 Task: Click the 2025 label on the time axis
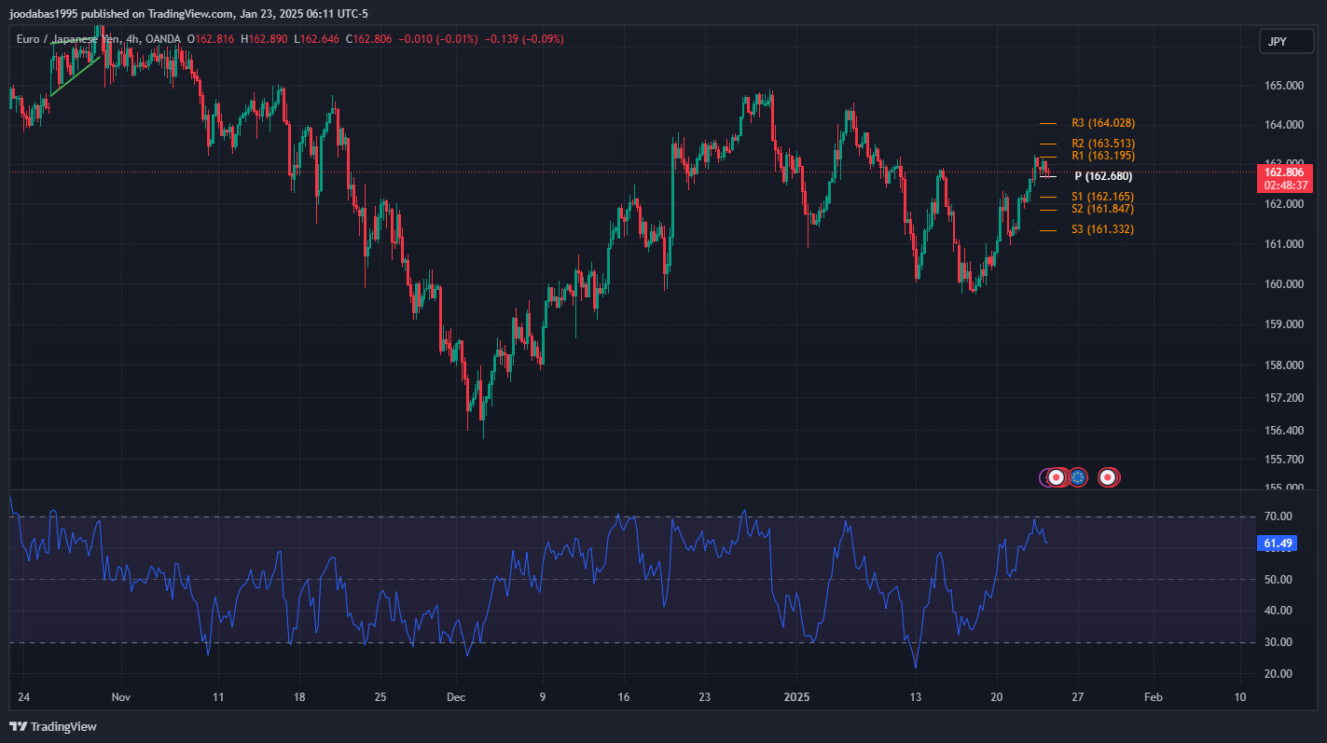(796, 696)
